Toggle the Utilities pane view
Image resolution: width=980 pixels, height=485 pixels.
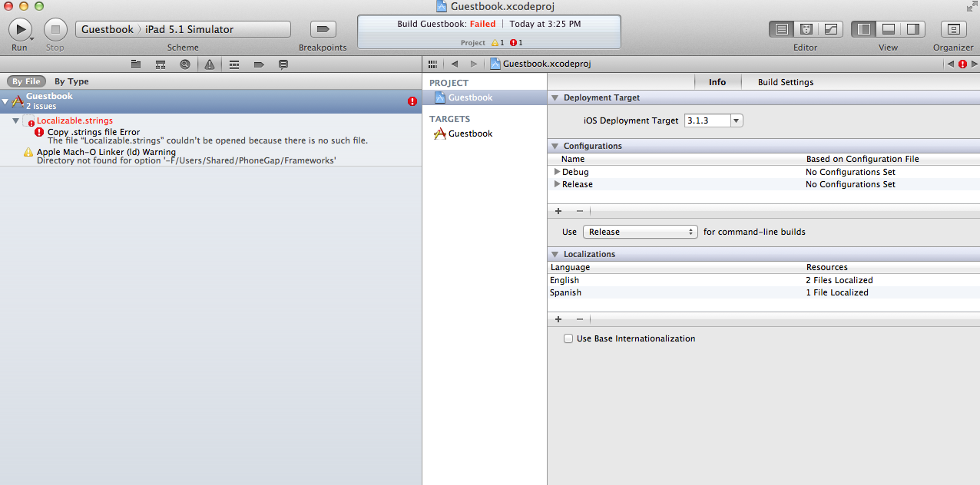point(912,29)
